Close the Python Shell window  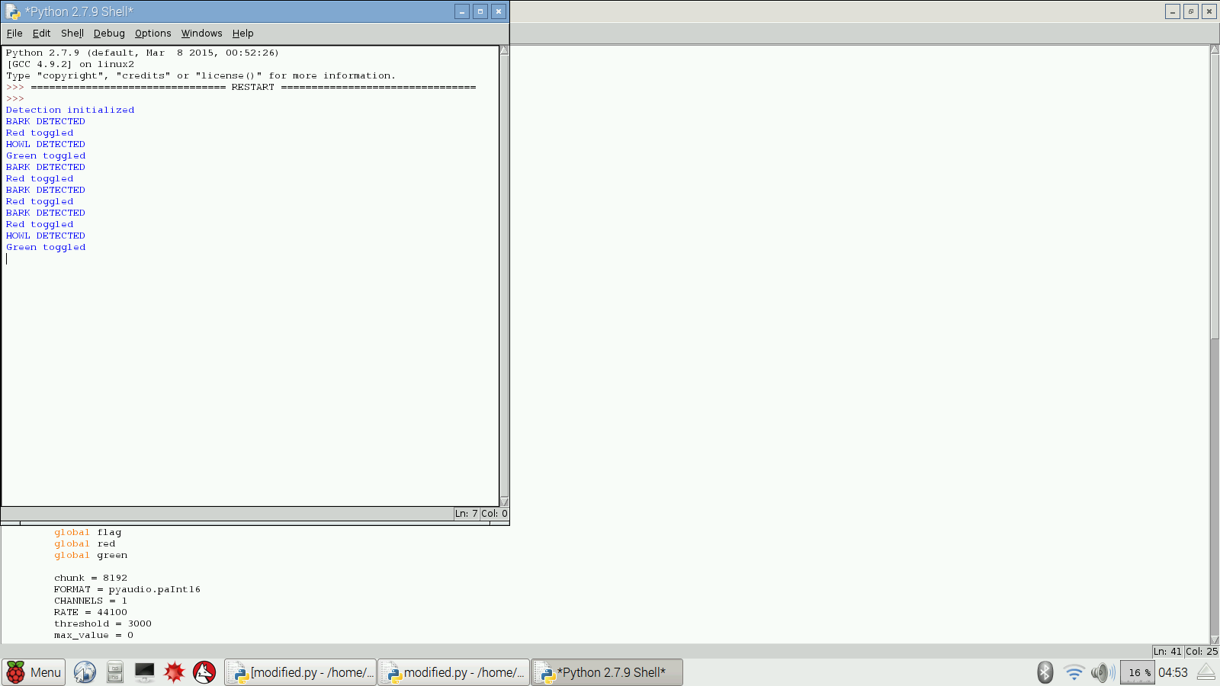pyautogui.click(x=499, y=11)
